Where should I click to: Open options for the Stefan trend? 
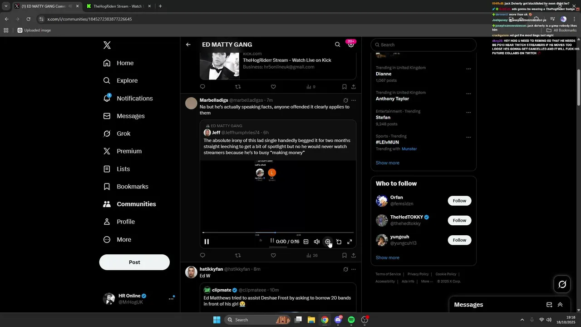468,113
